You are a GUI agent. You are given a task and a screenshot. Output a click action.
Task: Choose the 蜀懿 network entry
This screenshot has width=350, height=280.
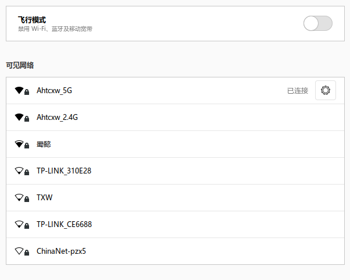(44, 144)
